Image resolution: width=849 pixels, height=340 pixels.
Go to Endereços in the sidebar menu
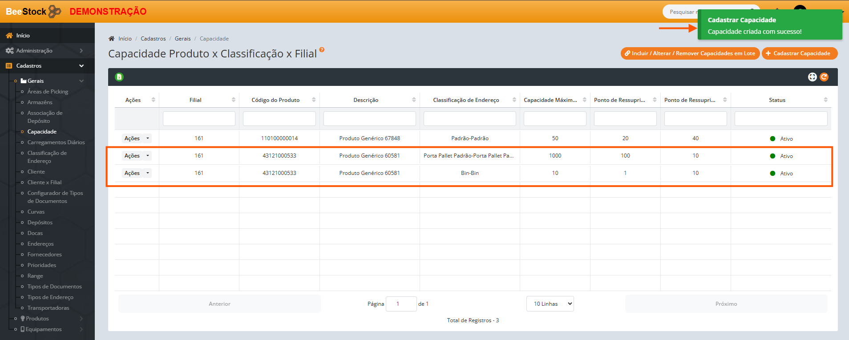tap(40, 244)
